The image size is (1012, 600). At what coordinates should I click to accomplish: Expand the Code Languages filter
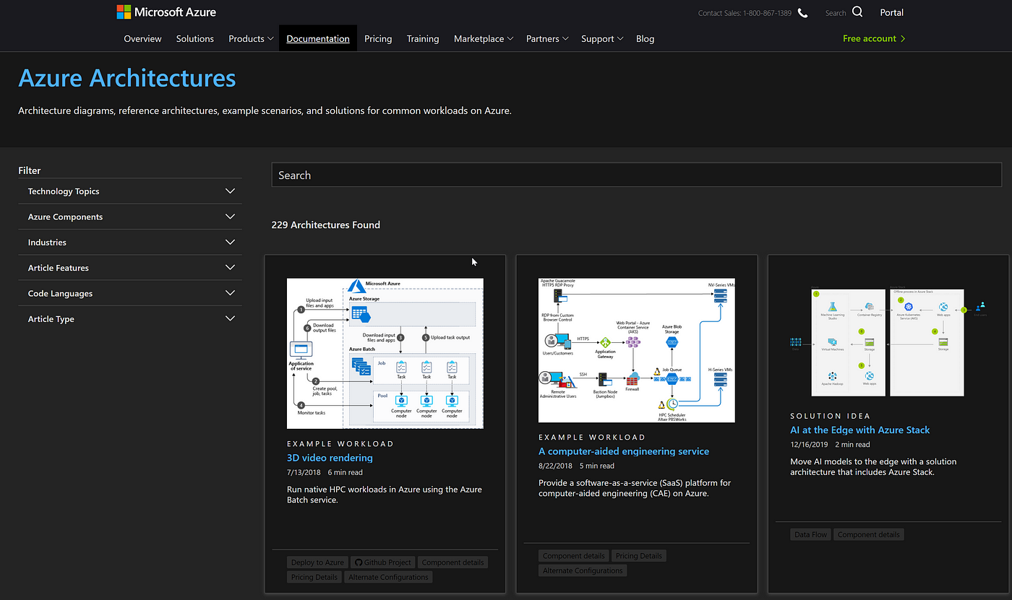[130, 294]
